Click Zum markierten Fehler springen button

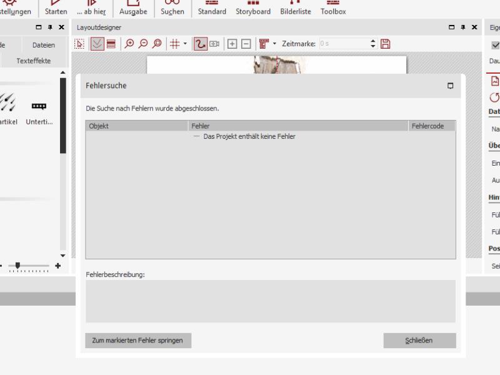pyautogui.click(x=138, y=340)
